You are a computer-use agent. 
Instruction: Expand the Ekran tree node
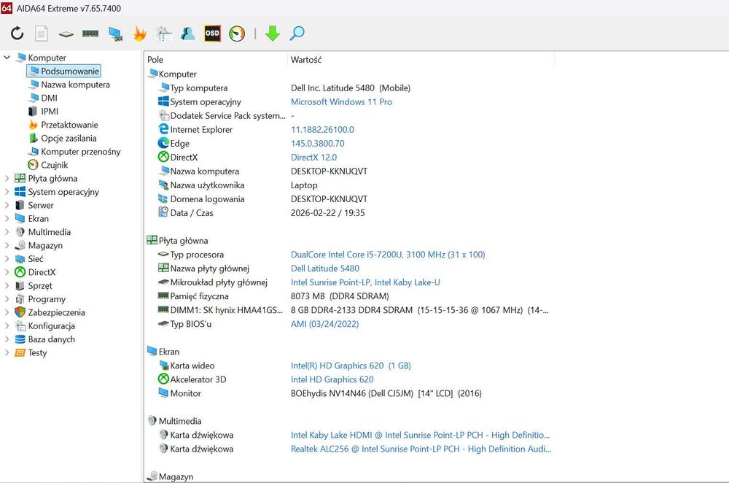(7, 219)
